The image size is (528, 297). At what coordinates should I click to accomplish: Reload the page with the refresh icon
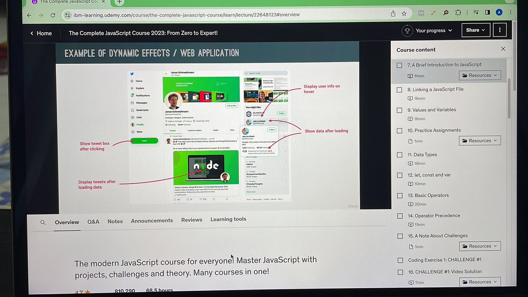(x=53, y=15)
